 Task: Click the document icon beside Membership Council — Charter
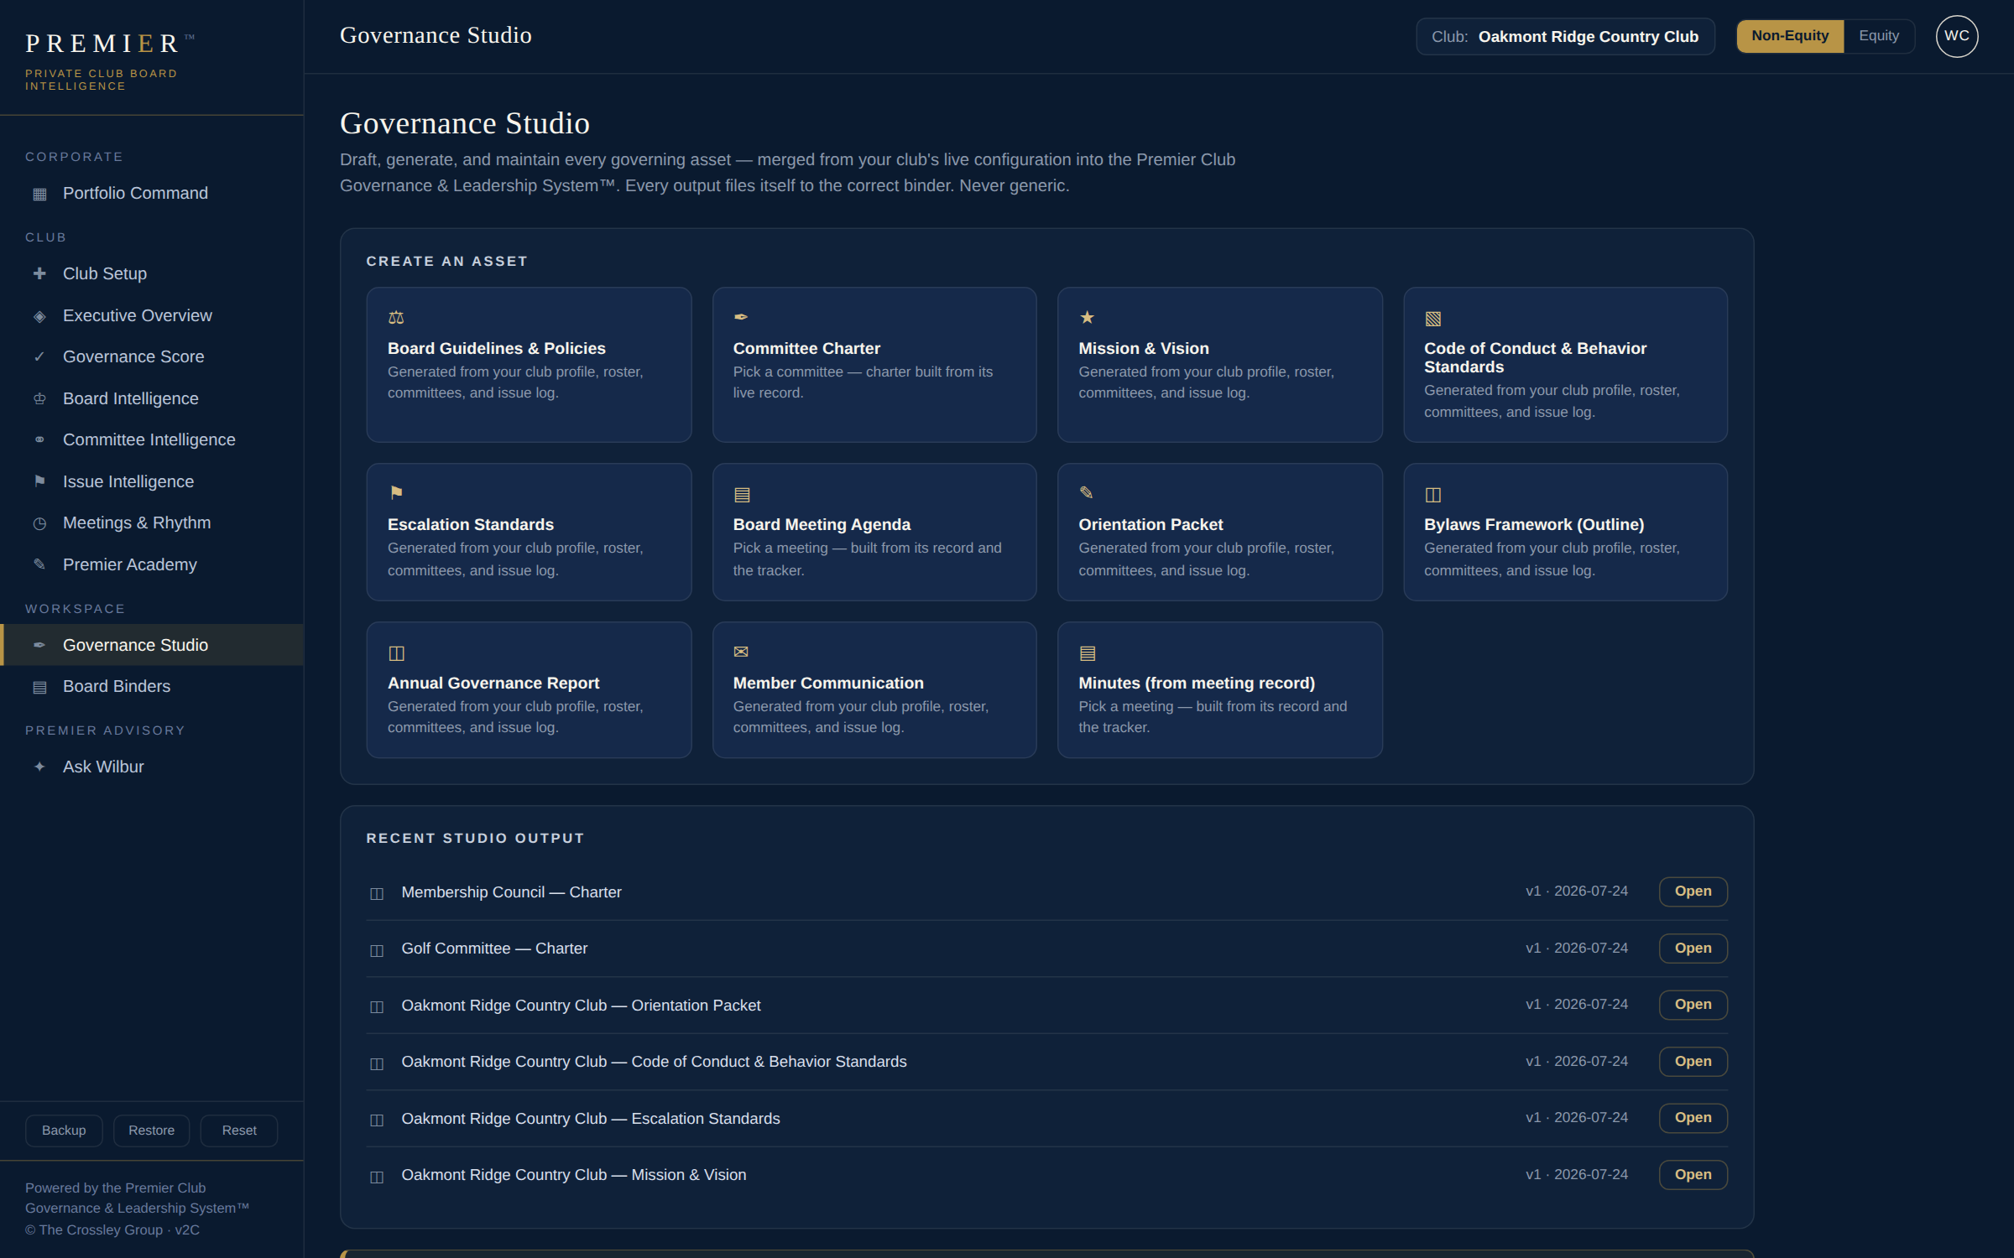(x=377, y=894)
